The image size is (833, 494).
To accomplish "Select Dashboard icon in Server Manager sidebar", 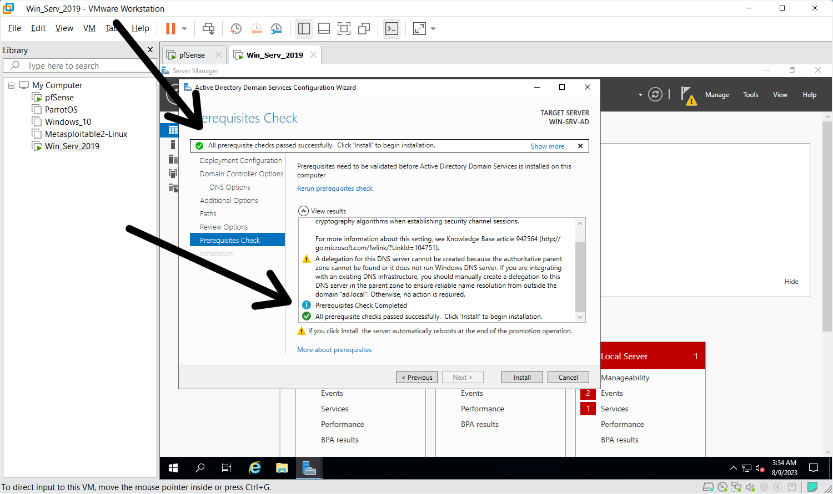I will point(173,130).
